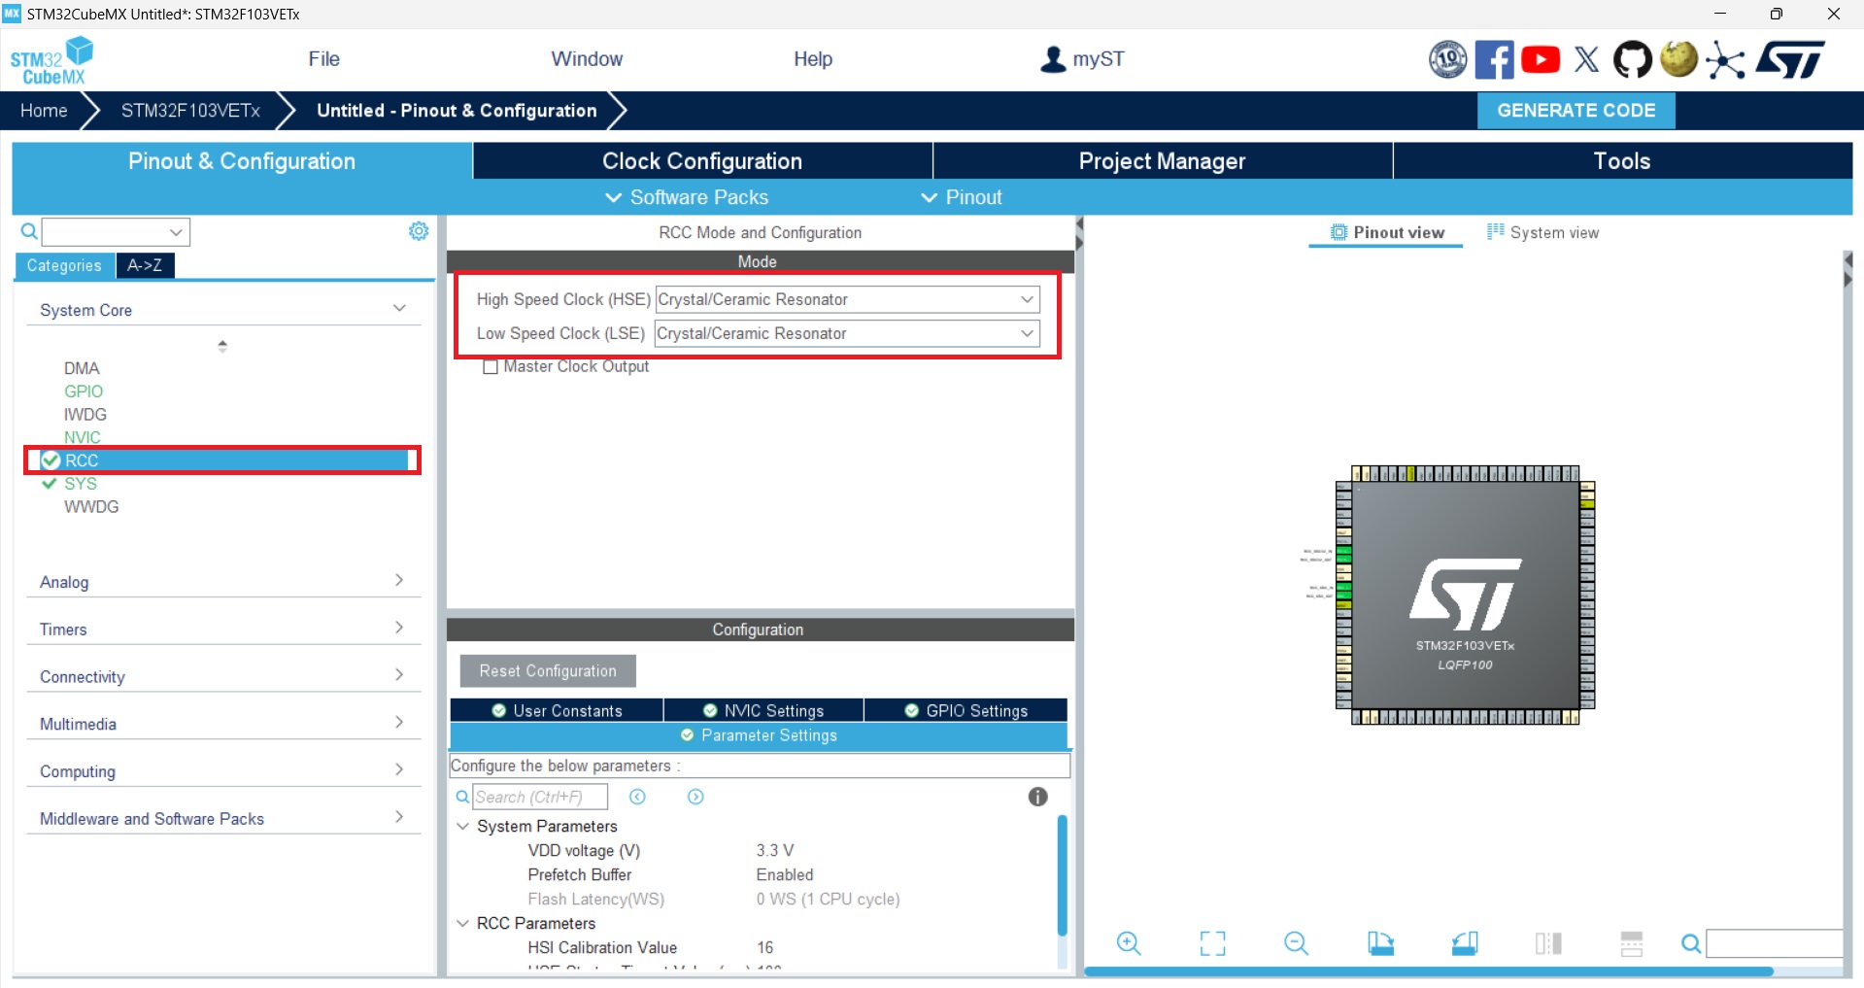Screen dimensions: 1864x988
Task: Open the Pinout dropdown menu
Action: pos(962,197)
